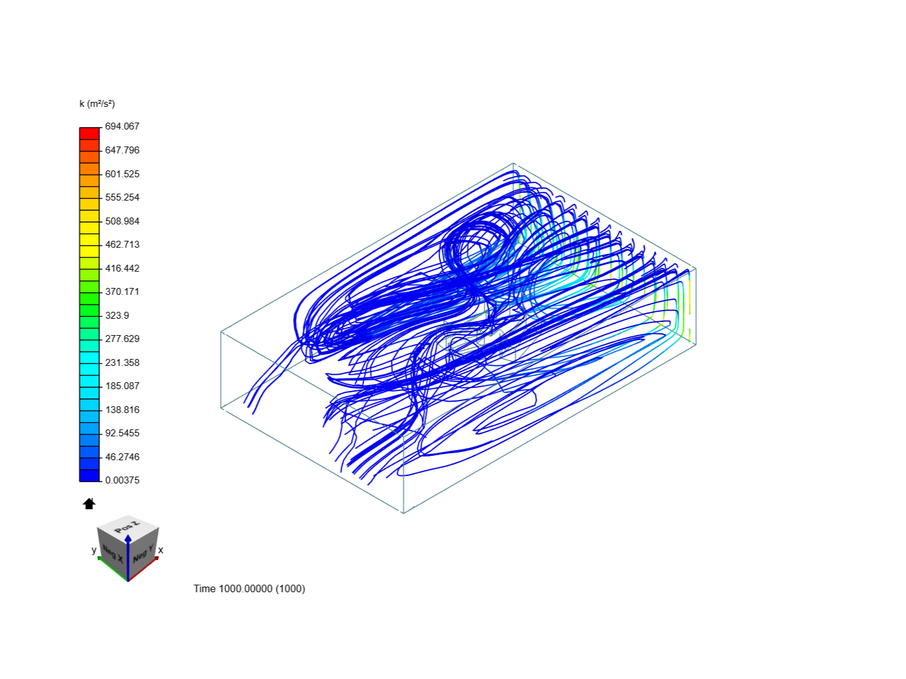The image size is (906, 679).
Task: Select the Neg X face on orientation cube
Action: pos(112,553)
